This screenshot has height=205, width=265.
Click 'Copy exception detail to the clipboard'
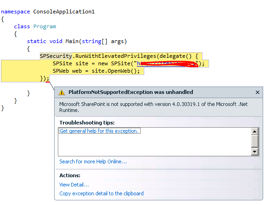[x=101, y=193]
